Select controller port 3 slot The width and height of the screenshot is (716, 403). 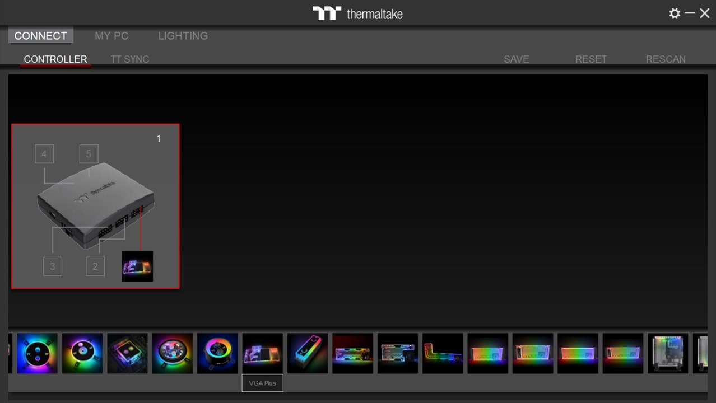pos(53,266)
